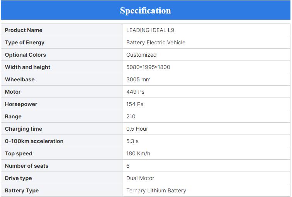Click the Horsepower label cell

pos(21,104)
